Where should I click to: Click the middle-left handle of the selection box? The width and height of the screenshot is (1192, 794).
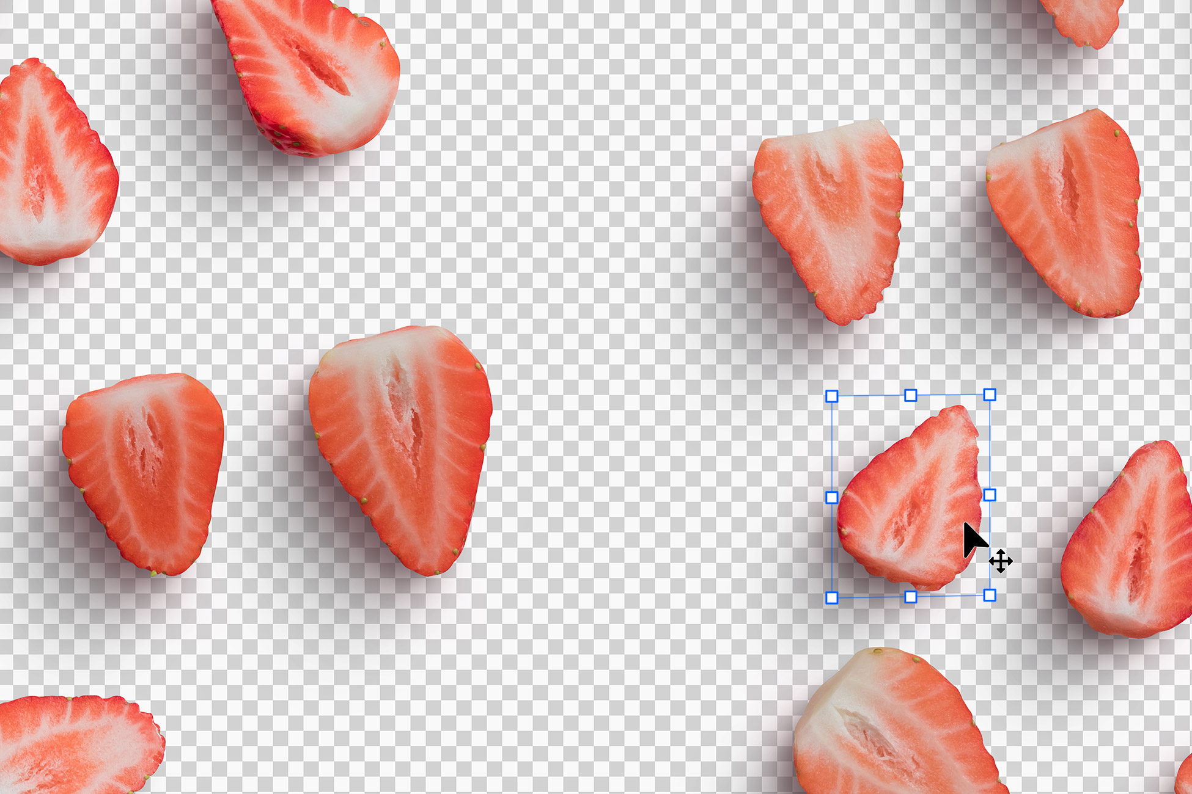pyautogui.click(x=831, y=497)
